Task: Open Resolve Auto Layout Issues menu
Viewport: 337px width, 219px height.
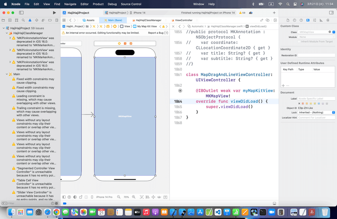Action: 159,197
